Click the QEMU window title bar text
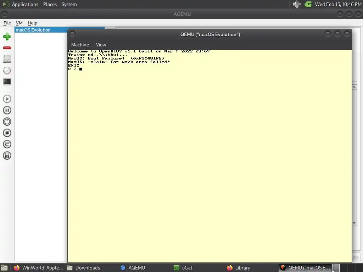The image size is (363, 272). click(210, 34)
